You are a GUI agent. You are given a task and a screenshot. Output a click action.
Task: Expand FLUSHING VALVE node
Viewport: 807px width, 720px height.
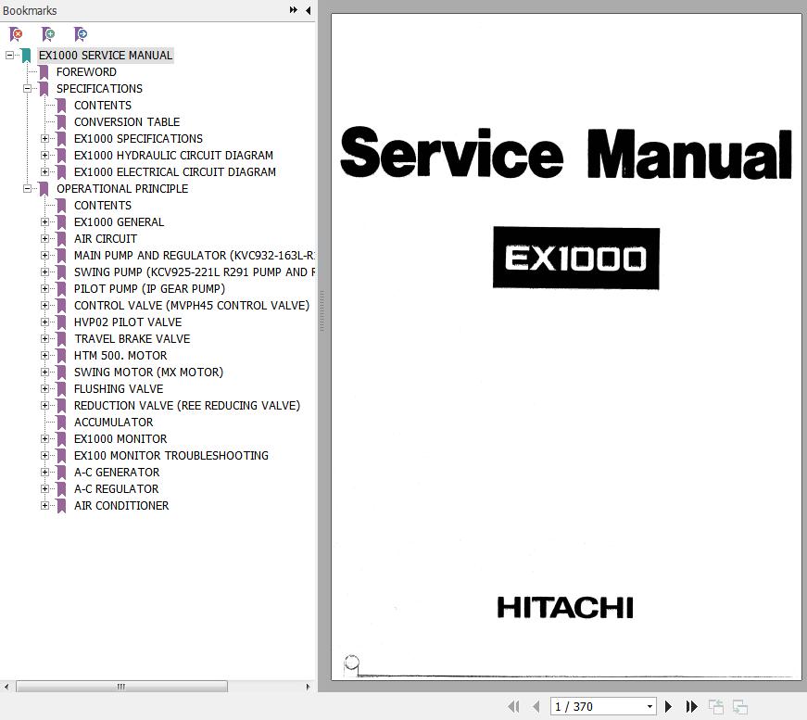click(44, 388)
